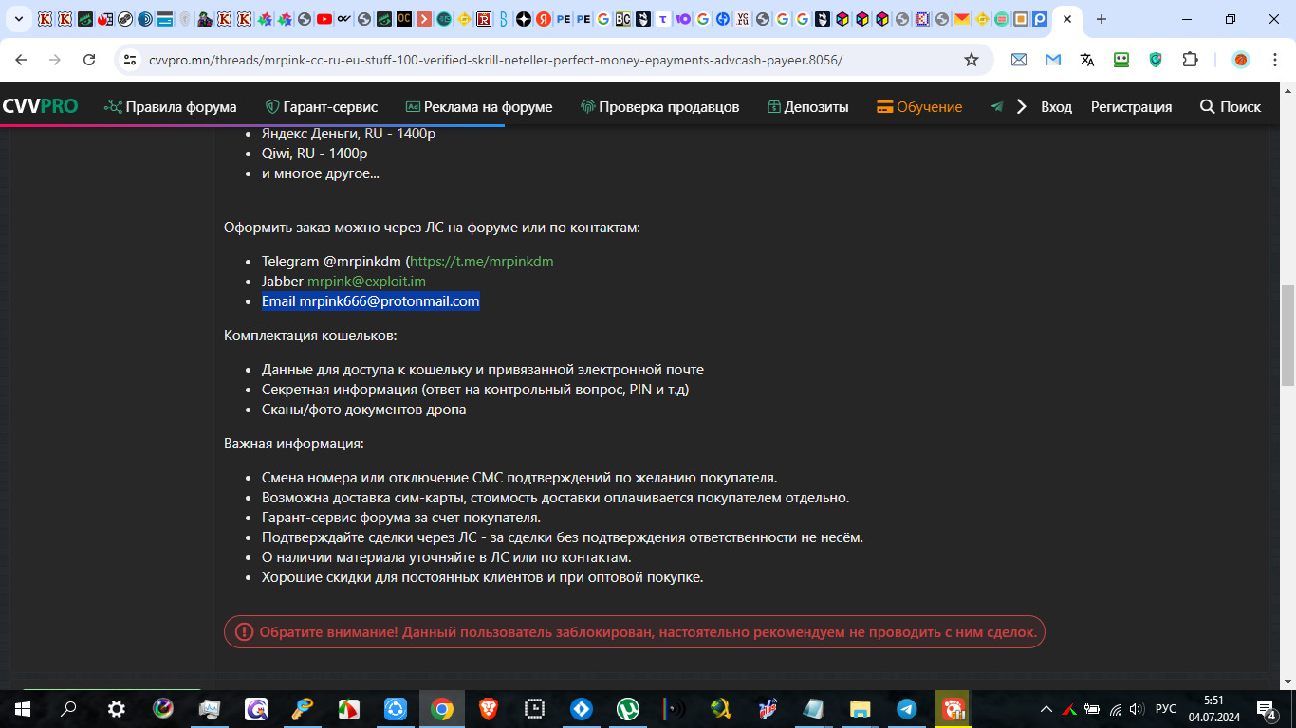Image resolution: width=1296 pixels, height=728 pixels.
Task: Click the 'Комплектация кошельков:' heading
Action: pos(310,336)
